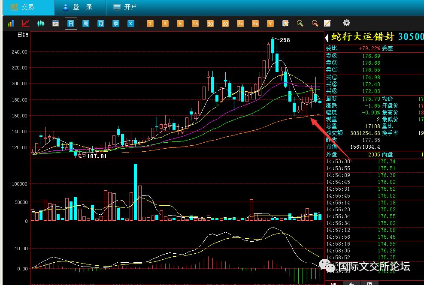Select the 14:56:14 tick row
The image size is (424, 285).
374,203
